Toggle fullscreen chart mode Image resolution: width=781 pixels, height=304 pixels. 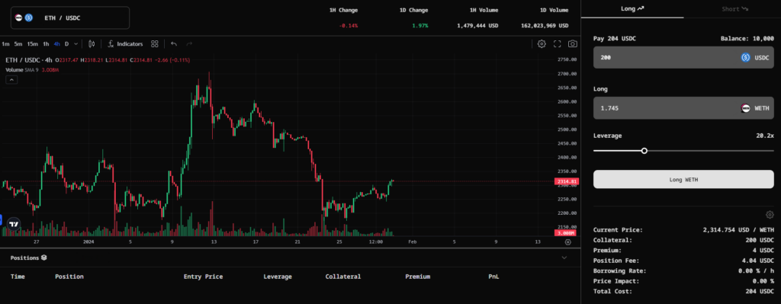click(558, 43)
